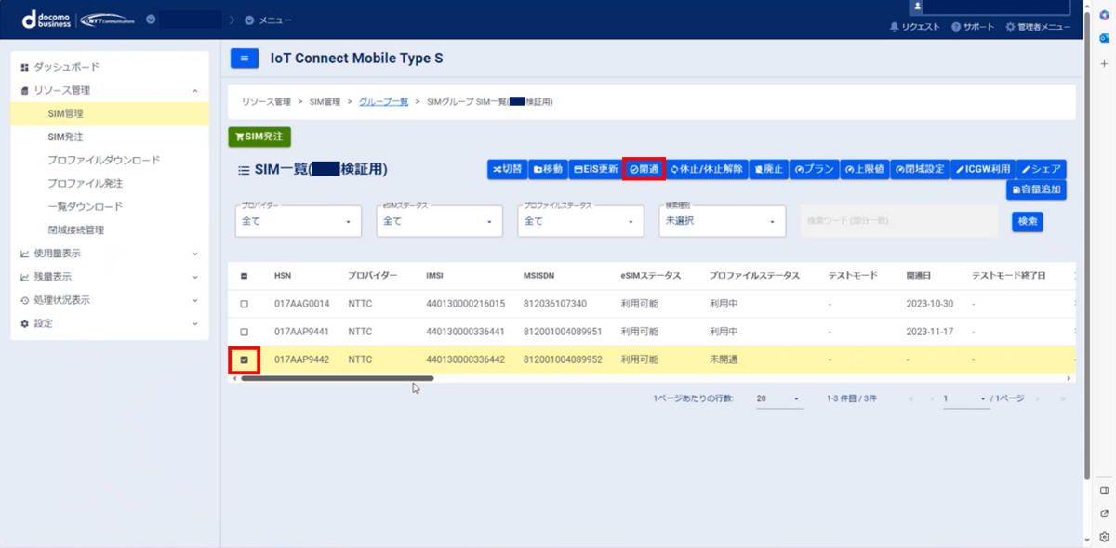This screenshot has width=1116, height=548.
Task: Click the 検索ワード search input field
Action: [898, 221]
